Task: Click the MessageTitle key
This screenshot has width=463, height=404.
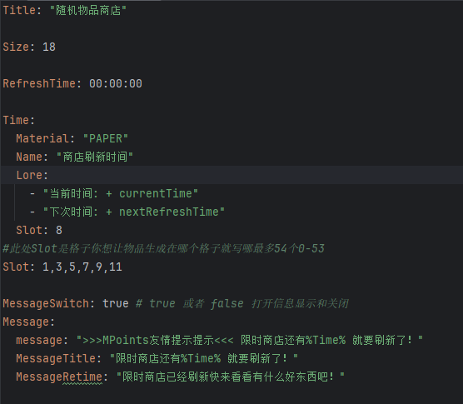Action: 56,358
